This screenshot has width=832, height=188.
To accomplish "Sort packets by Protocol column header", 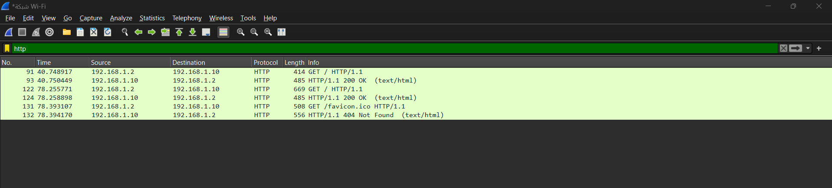I will click(x=265, y=63).
